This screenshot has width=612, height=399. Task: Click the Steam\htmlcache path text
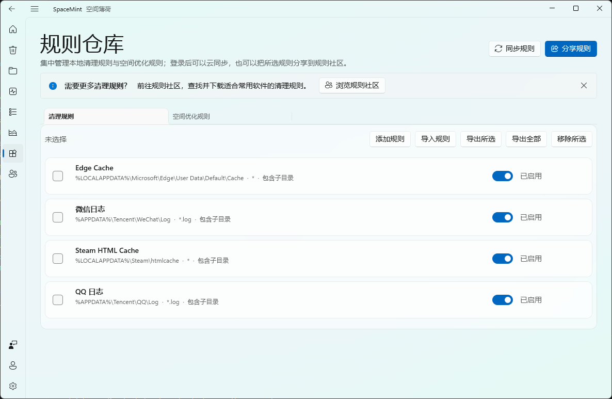[x=127, y=261]
